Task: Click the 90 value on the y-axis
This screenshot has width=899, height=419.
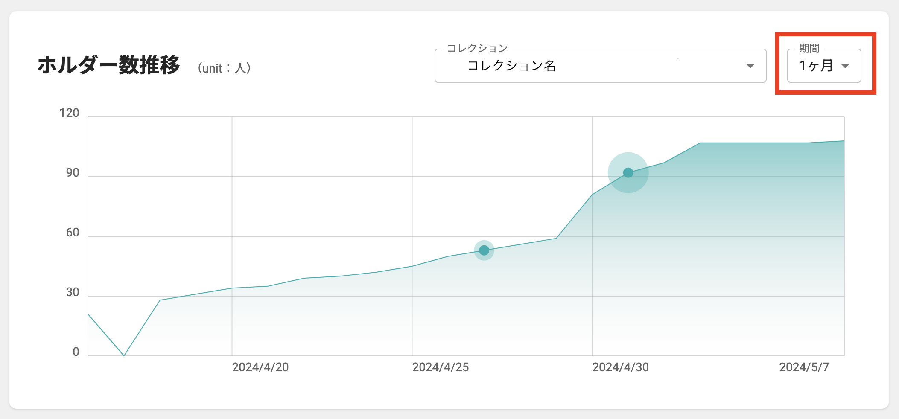Action: coord(73,173)
